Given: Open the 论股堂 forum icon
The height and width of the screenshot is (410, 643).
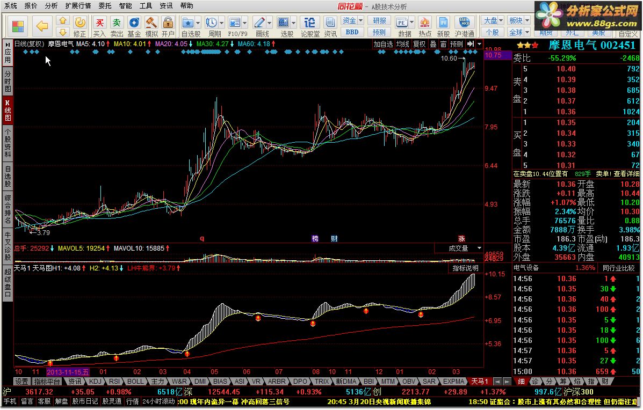Looking at the screenshot, I should point(310,27).
